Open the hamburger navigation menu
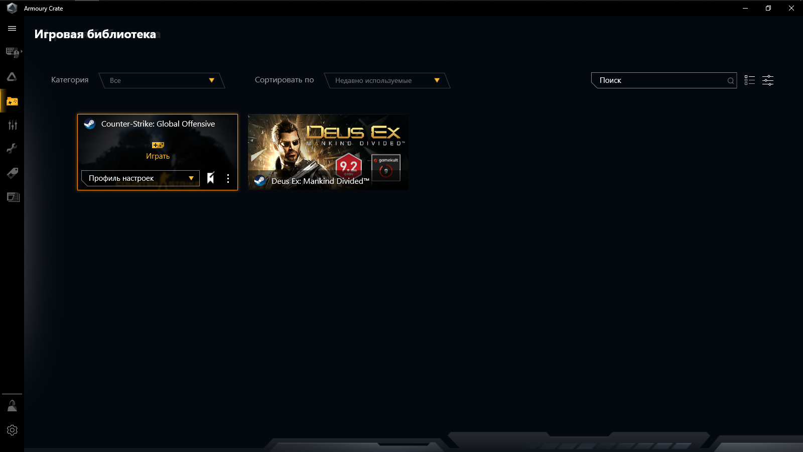The width and height of the screenshot is (803, 452). point(12,29)
